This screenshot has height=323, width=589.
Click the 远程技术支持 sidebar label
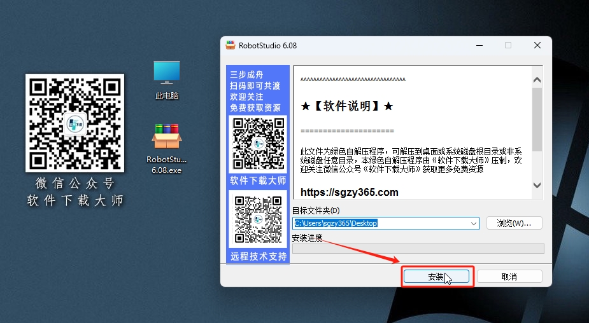click(x=259, y=257)
